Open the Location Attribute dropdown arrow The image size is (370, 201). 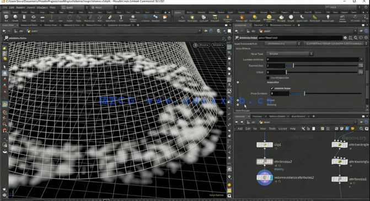[x=361, y=59]
